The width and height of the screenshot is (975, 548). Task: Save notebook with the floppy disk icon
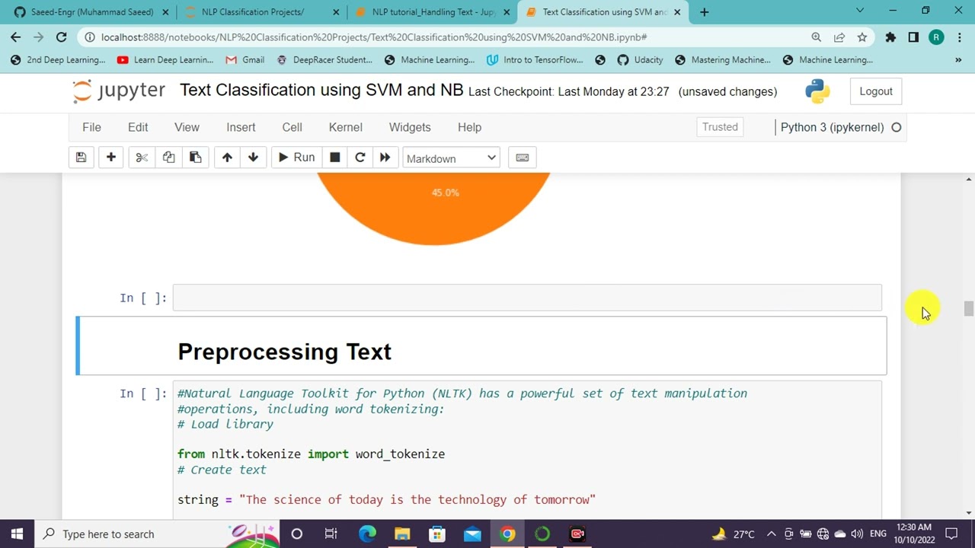[81, 158]
